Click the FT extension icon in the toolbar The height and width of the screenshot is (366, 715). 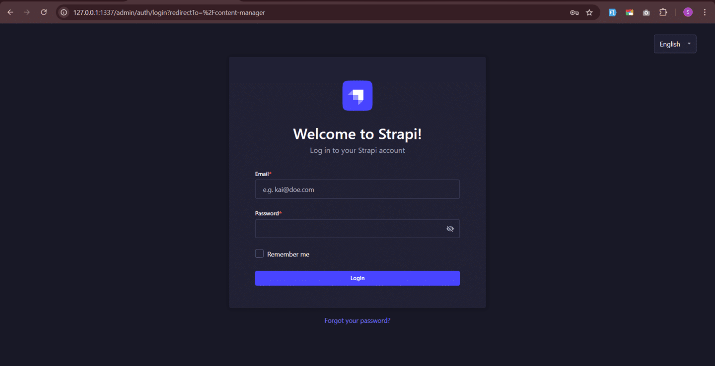click(612, 12)
